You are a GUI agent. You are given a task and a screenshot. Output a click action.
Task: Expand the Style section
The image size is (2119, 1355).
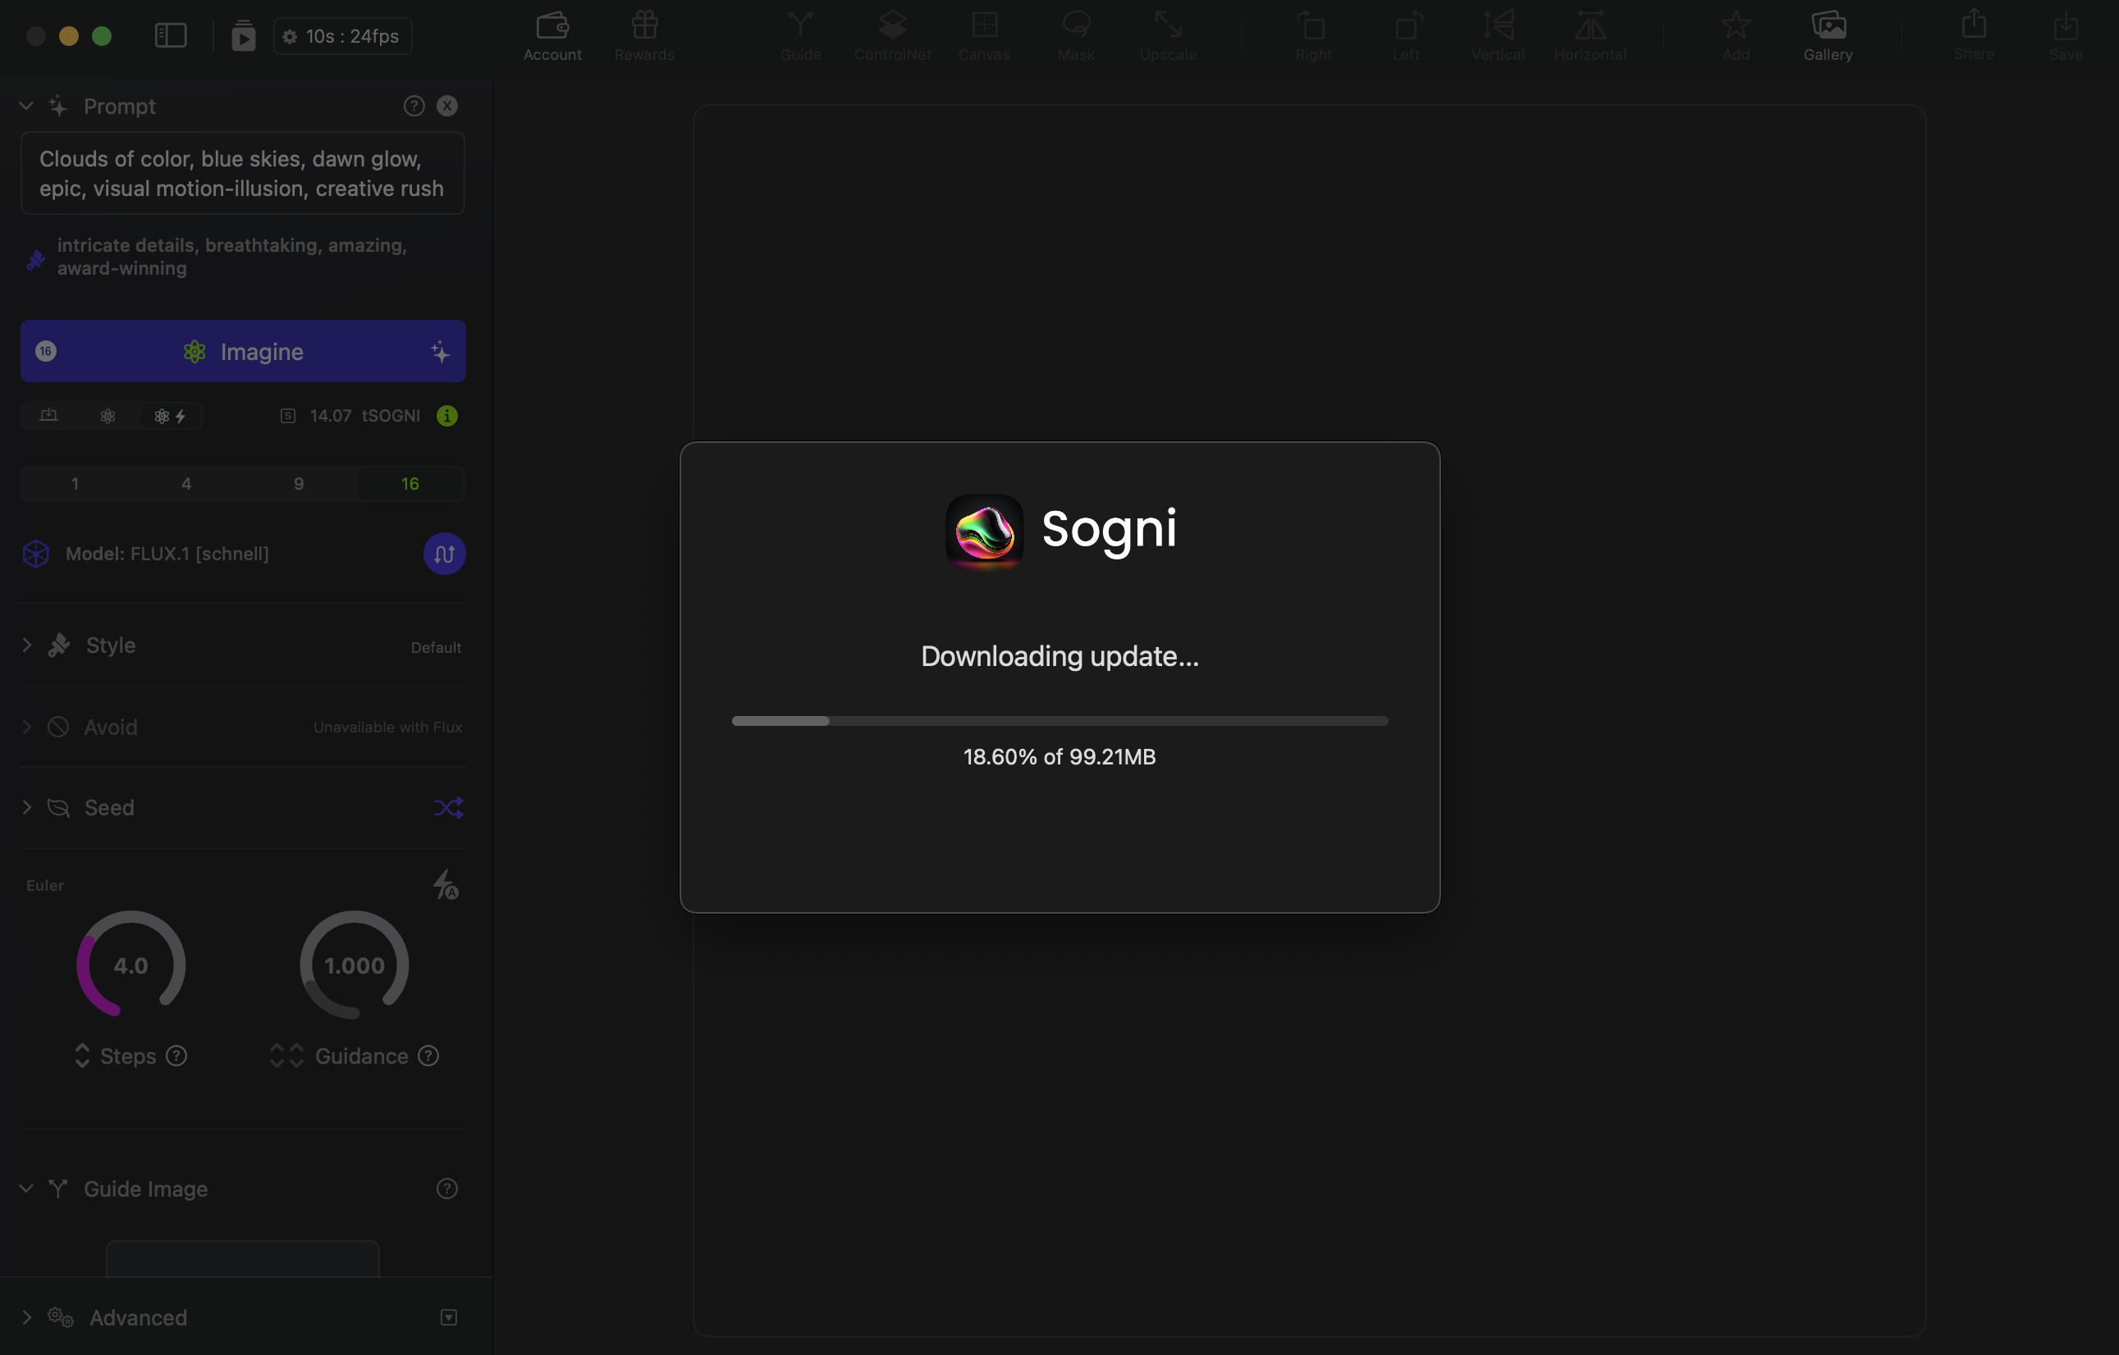(x=26, y=645)
